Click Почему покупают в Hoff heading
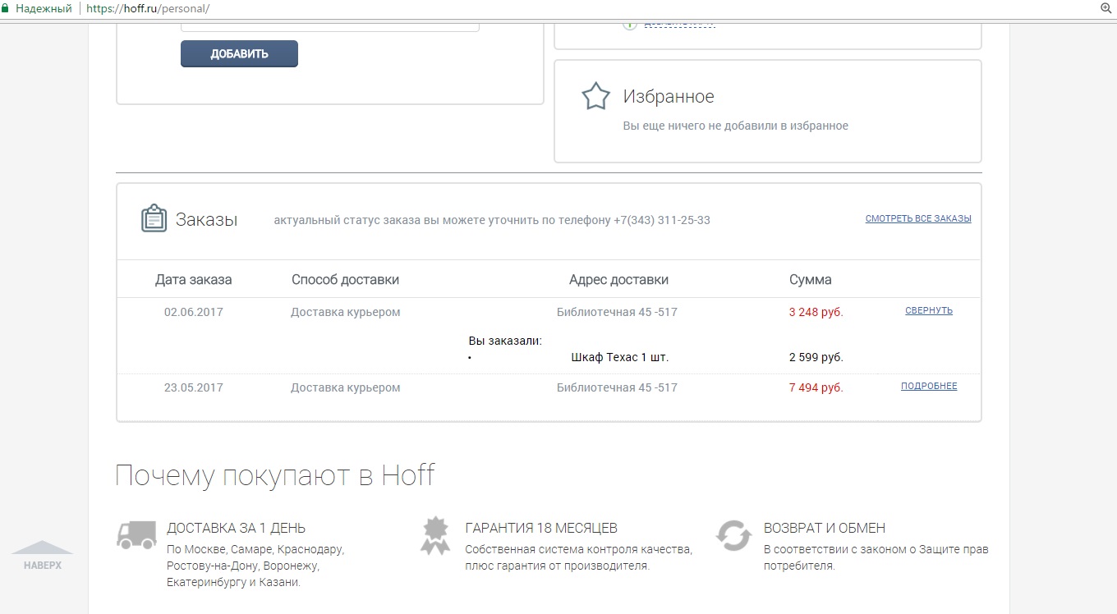1117x614 pixels. click(x=274, y=475)
